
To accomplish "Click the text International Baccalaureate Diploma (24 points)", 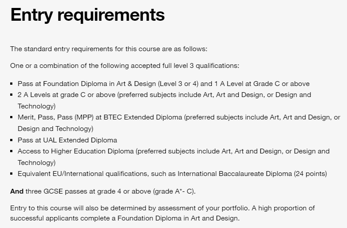I will pyautogui.click(x=252, y=174).
